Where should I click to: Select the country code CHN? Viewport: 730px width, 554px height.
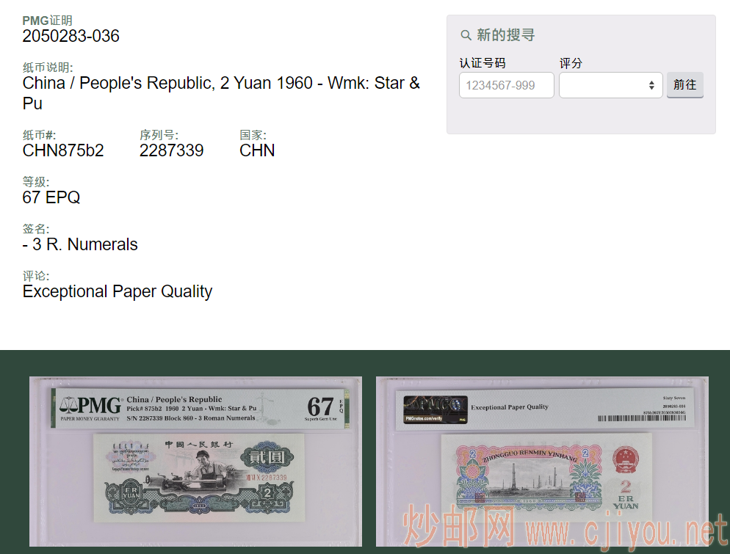coord(257,150)
